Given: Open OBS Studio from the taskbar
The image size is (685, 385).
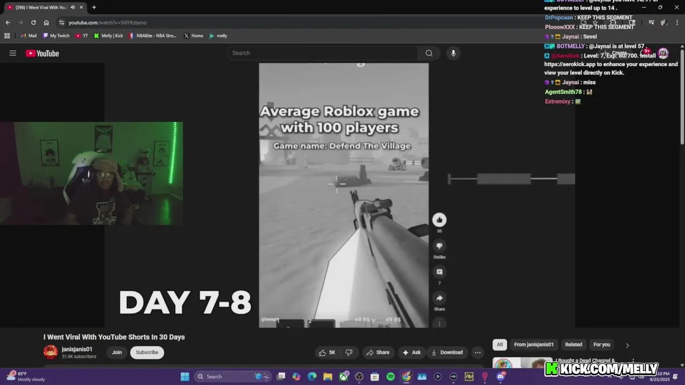Looking at the screenshot, I should (359, 376).
